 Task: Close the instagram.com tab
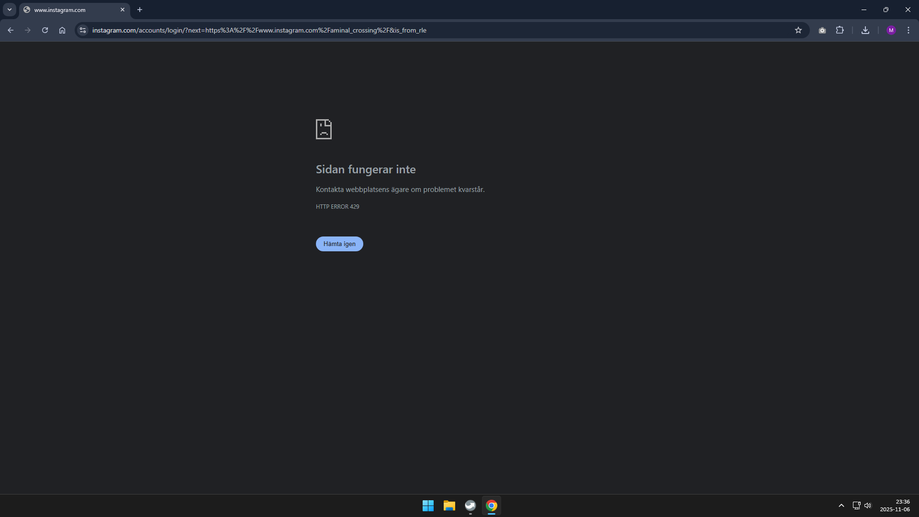tap(123, 10)
